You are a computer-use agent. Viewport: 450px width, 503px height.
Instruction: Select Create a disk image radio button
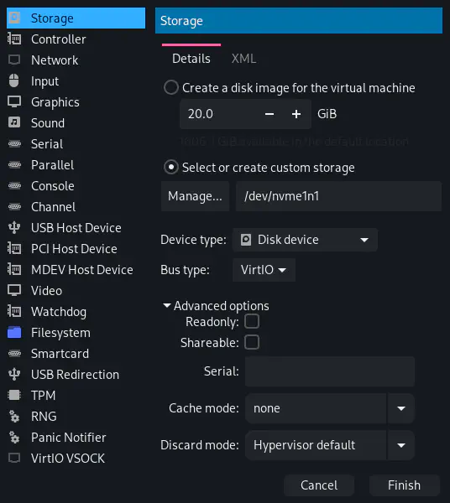click(171, 87)
